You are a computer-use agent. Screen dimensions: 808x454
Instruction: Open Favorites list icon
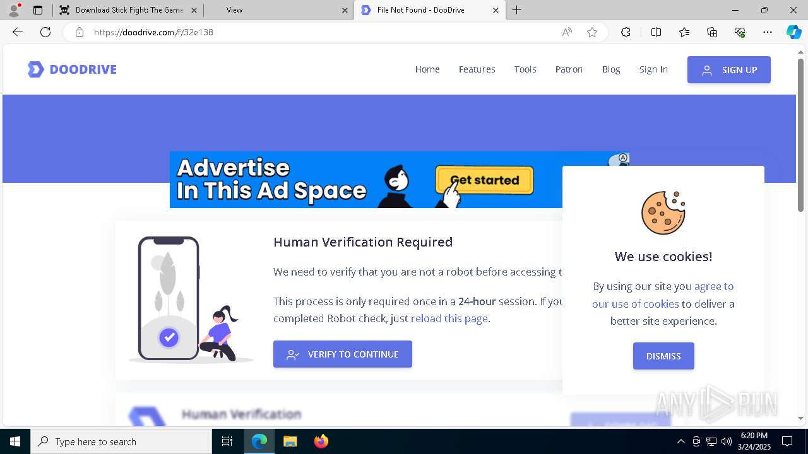point(684,32)
